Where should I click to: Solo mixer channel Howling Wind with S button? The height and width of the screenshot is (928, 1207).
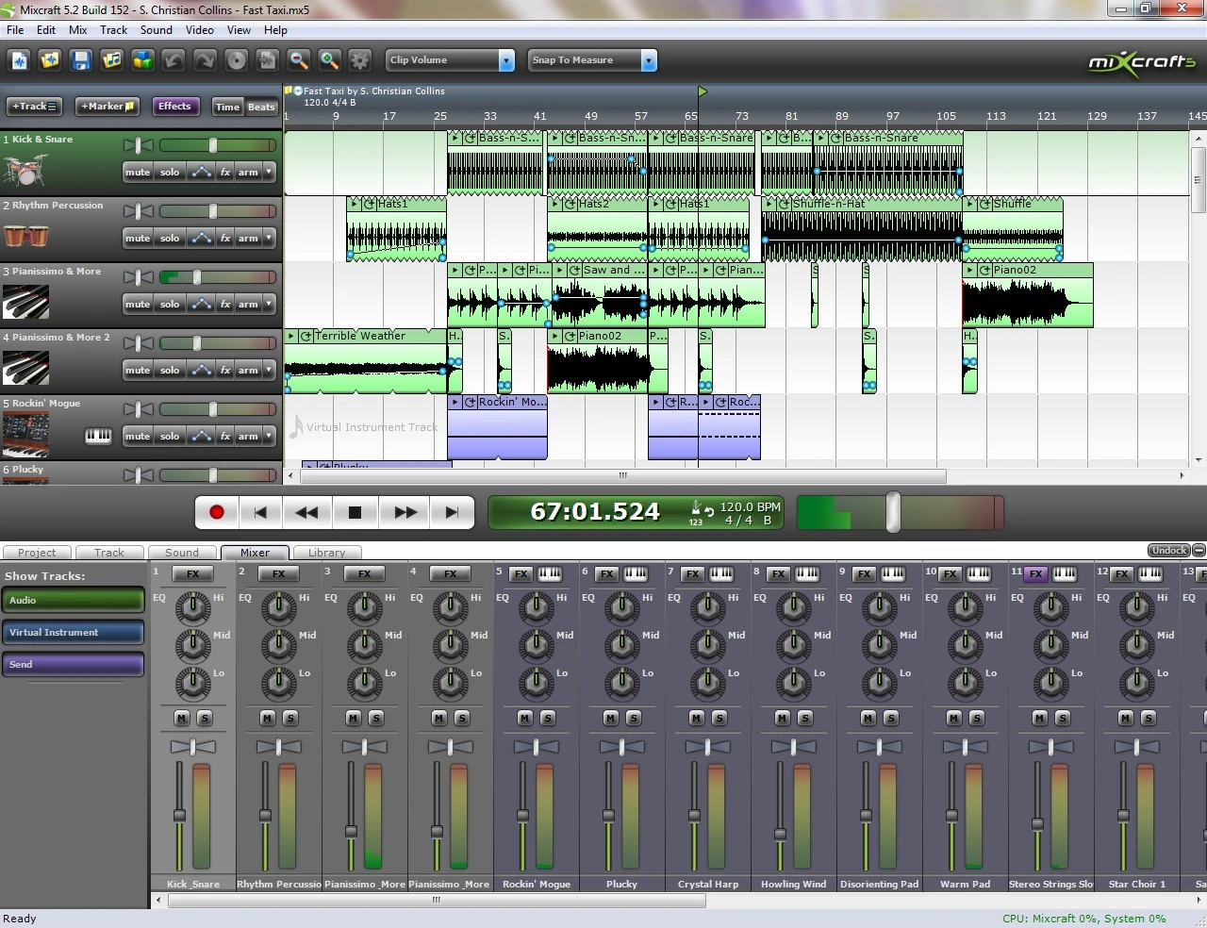pos(805,719)
